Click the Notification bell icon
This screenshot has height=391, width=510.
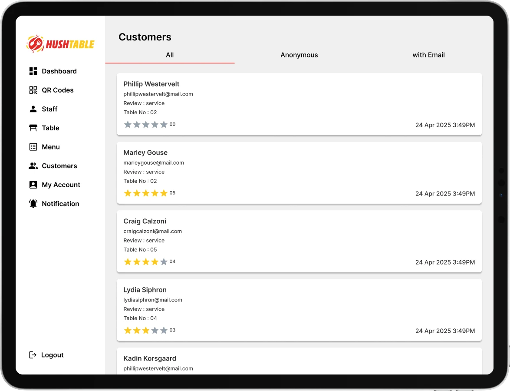[33, 203]
